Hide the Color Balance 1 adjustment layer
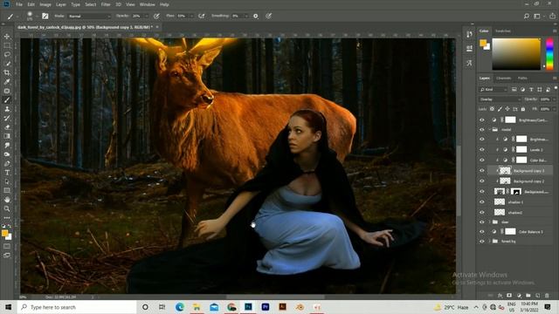This screenshot has height=314, width=559. pyautogui.click(x=482, y=231)
